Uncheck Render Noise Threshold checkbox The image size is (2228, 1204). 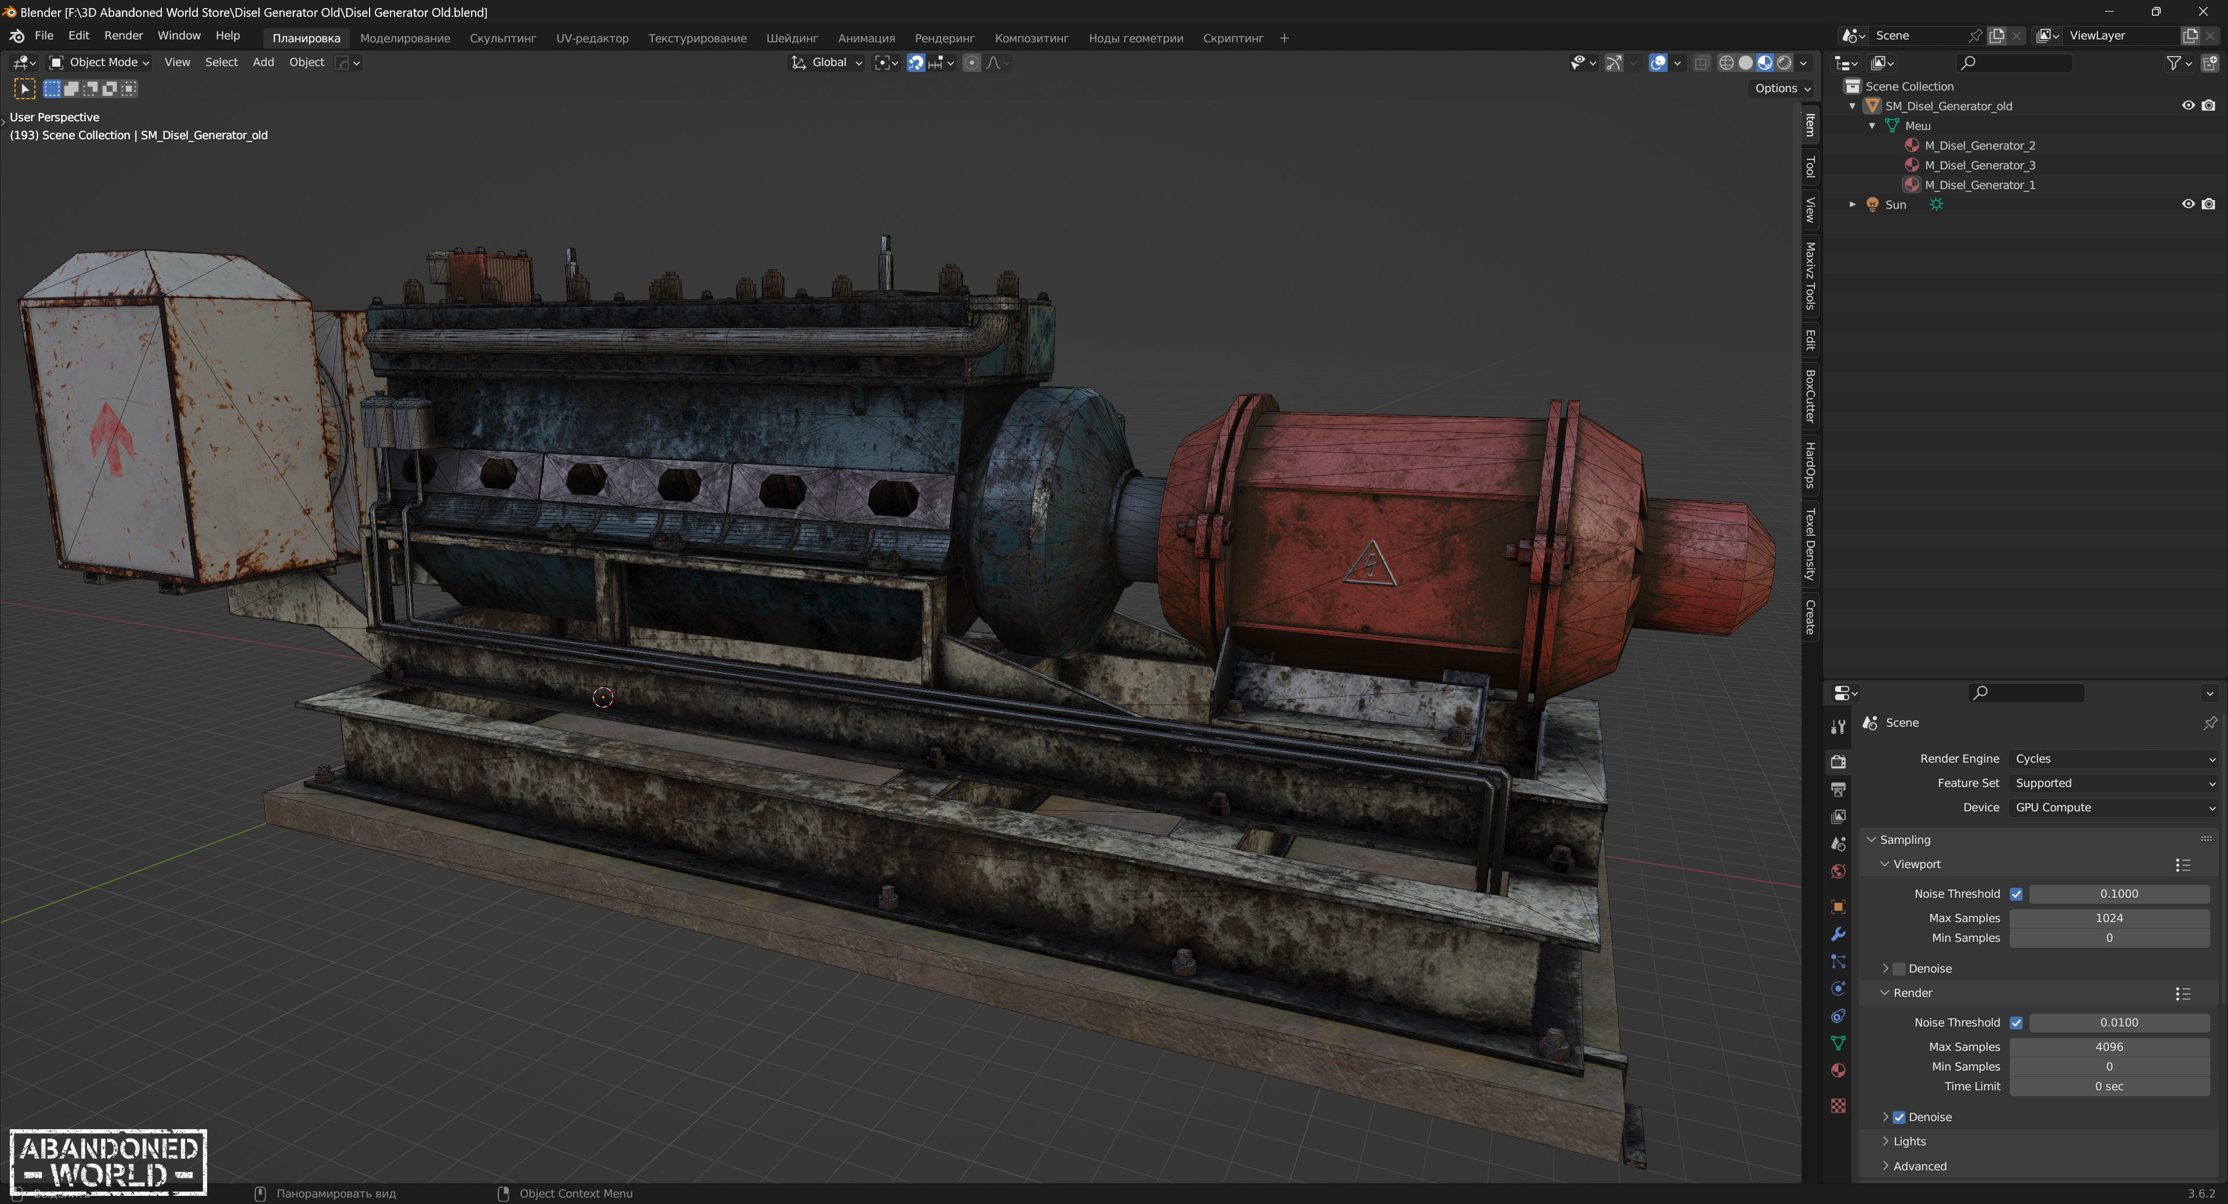[x=2016, y=1024]
